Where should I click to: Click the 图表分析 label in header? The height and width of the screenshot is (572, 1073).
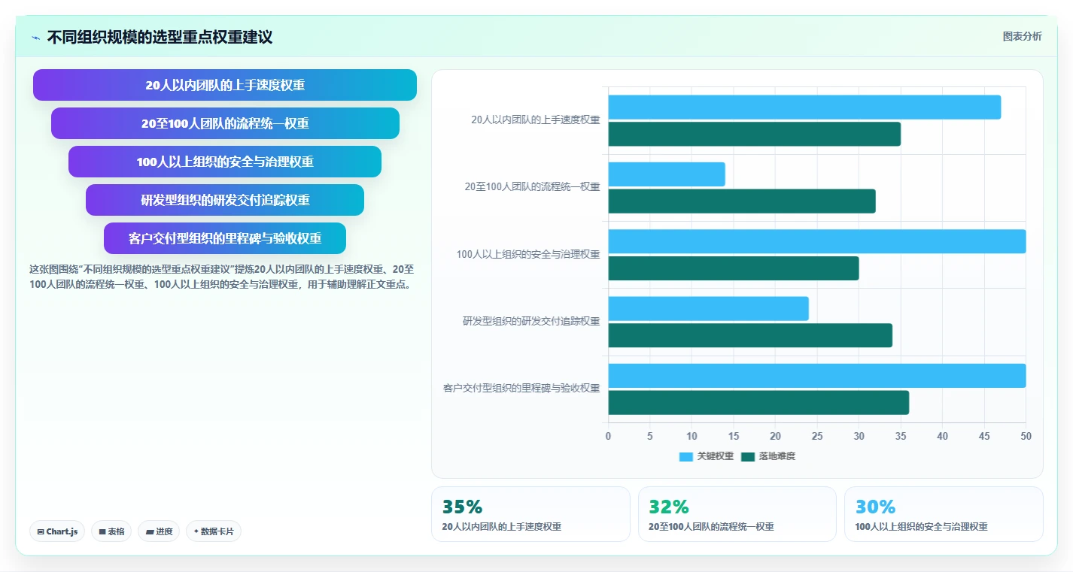1022,36
